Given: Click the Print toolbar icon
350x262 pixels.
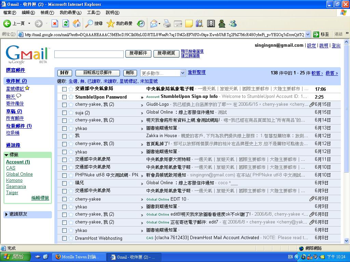Looking at the screenshot, I should coord(167,24).
